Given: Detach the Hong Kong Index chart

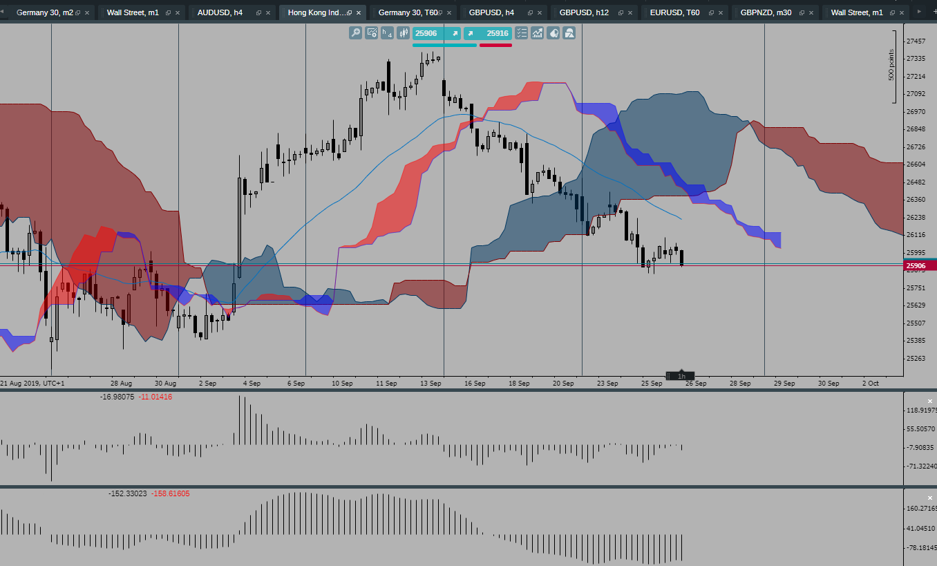Looking at the screenshot, I should tap(349, 13).
